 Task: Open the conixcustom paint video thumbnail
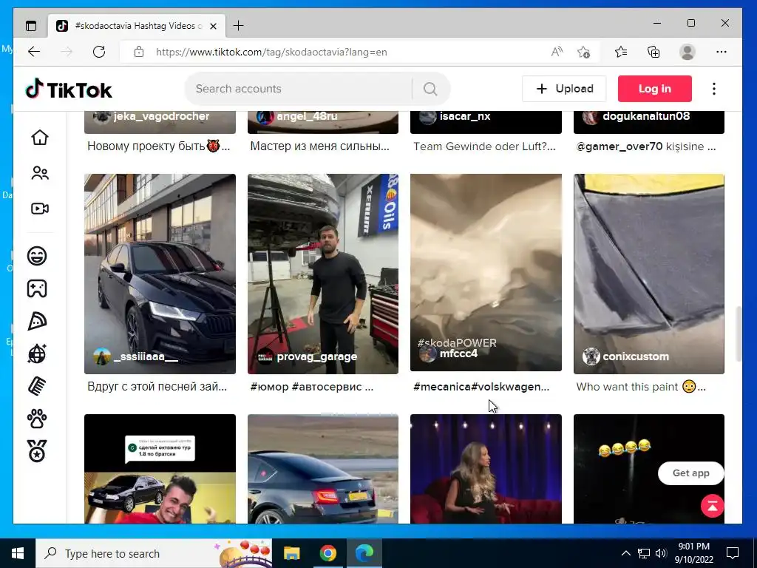coord(649,274)
